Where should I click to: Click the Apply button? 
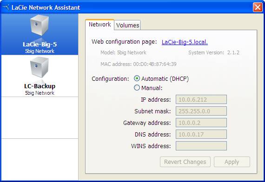click(x=232, y=162)
